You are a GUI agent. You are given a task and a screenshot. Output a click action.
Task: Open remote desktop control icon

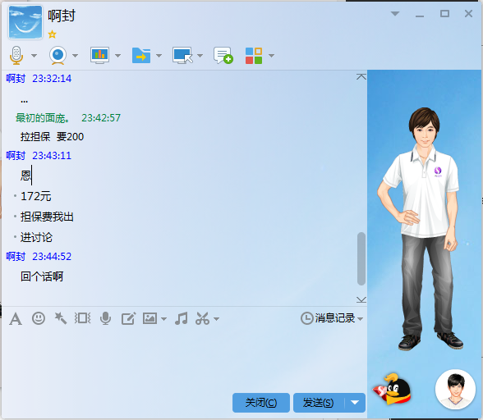182,56
